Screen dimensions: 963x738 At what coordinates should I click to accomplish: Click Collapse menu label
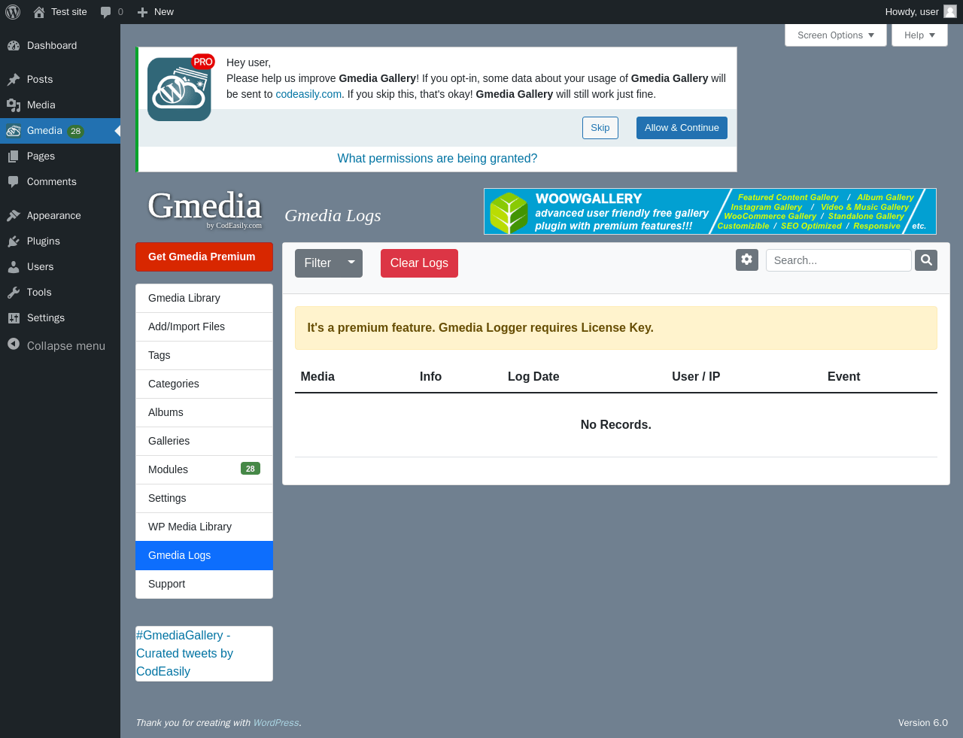[66, 346]
